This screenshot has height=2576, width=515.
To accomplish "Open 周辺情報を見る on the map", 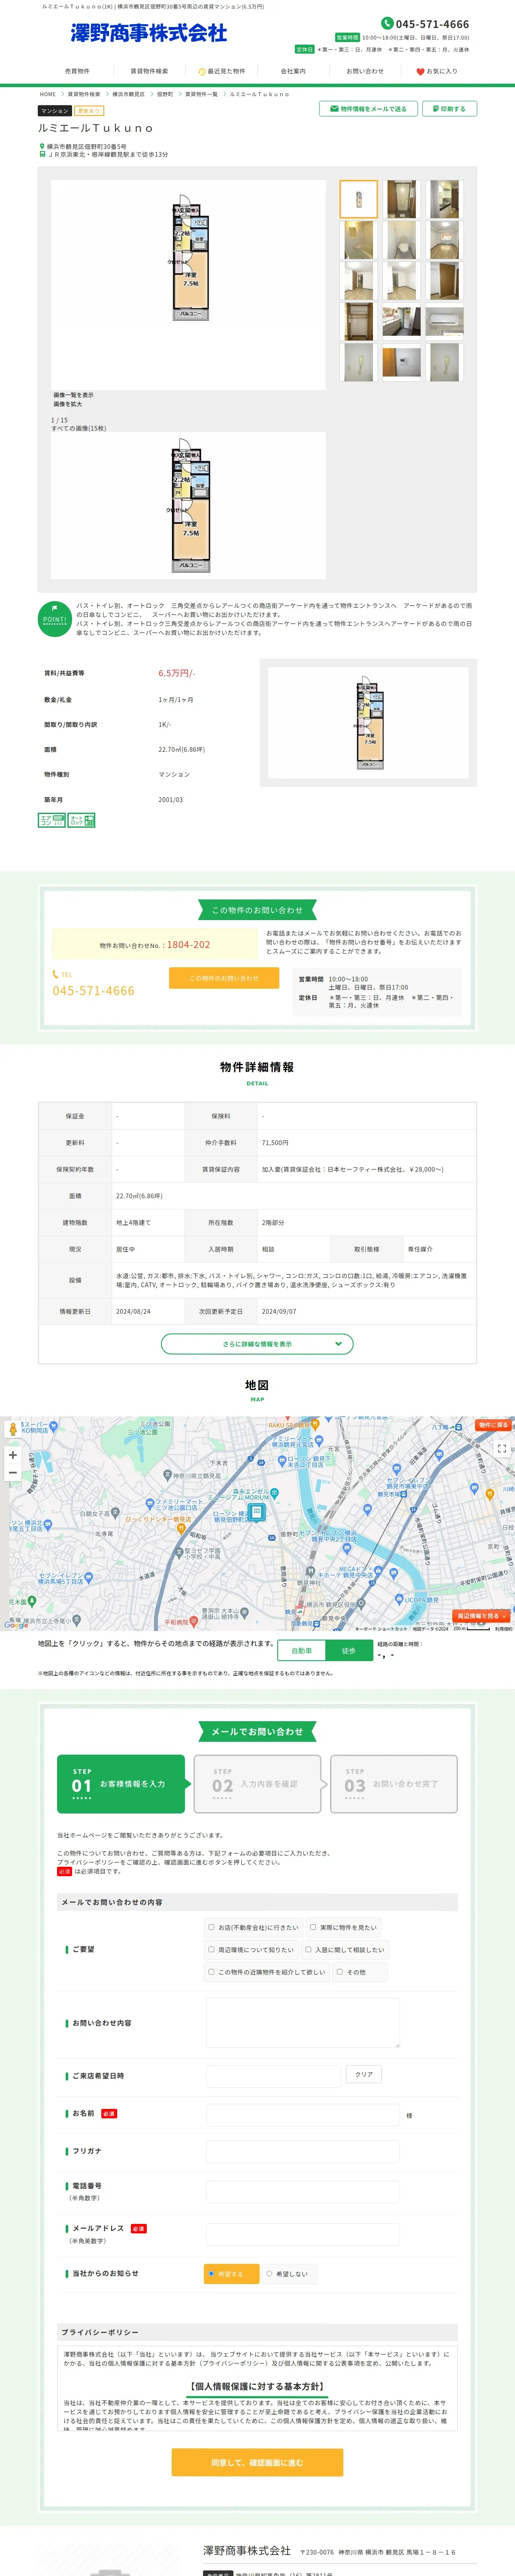I will click(x=482, y=1615).
